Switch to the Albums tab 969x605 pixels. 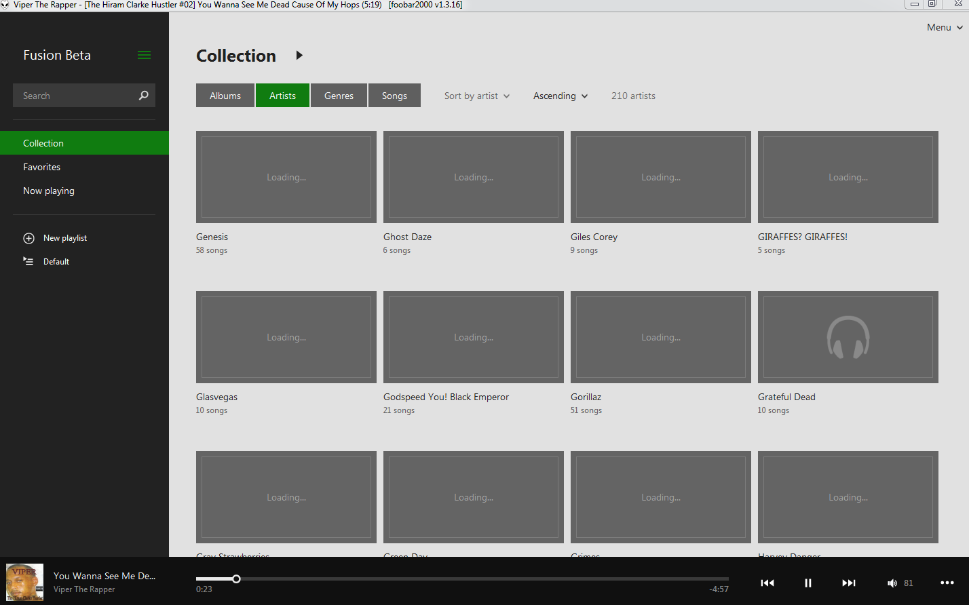[x=225, y=96]
